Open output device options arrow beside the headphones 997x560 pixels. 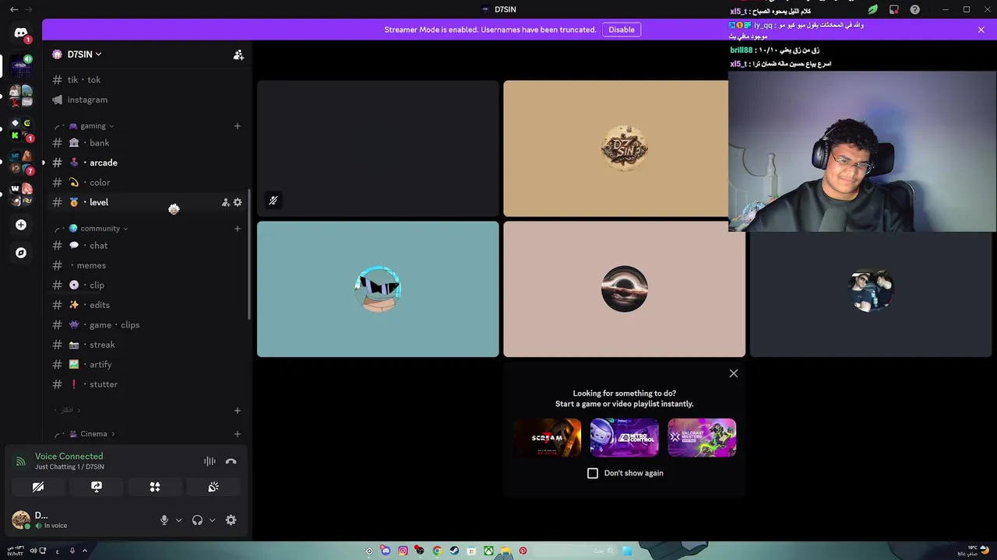212,520
